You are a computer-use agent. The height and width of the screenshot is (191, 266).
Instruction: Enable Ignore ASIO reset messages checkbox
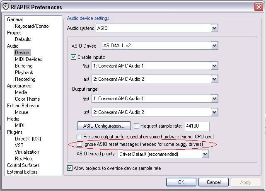(x=79, y=144)
